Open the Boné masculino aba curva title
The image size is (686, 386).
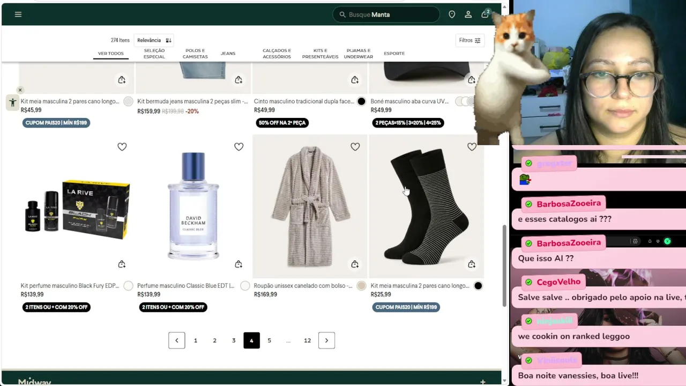[x=409, y=101]
